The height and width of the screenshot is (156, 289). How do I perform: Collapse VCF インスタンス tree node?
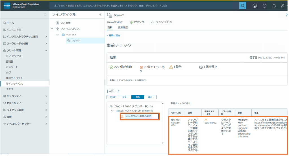[x=52, y=29]
